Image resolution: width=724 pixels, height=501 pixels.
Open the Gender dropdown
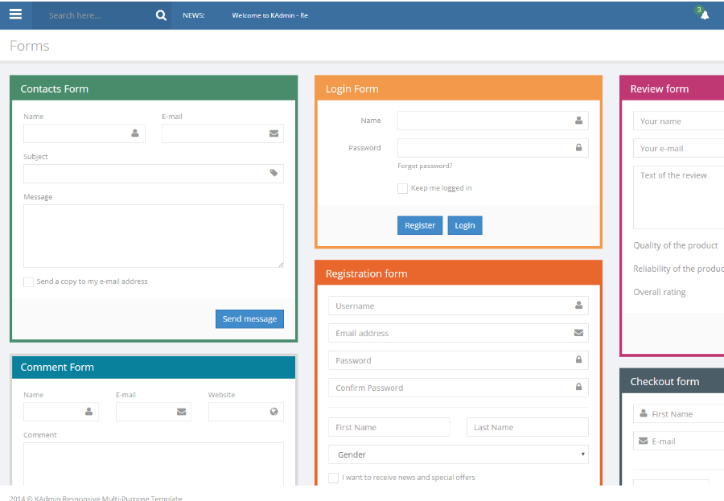pyautogui.click(x=458, y=454)
